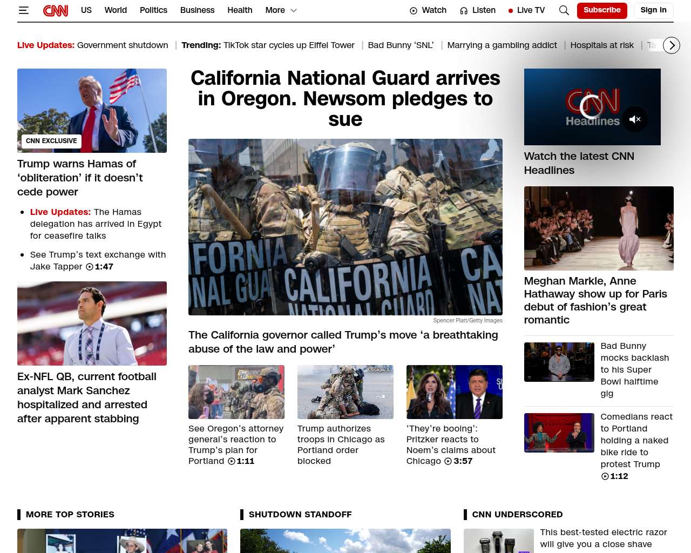This screenshot has height=553, width=691.
Task: Open Oregon attorney general reaction link
Action: click(236, 444)
